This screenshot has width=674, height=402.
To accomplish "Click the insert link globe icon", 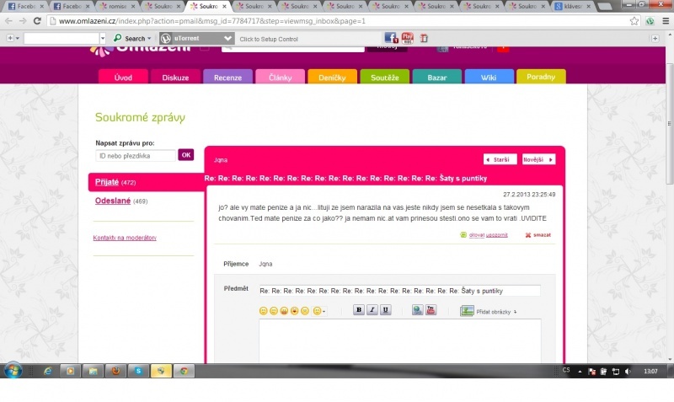I will (417, 310).
